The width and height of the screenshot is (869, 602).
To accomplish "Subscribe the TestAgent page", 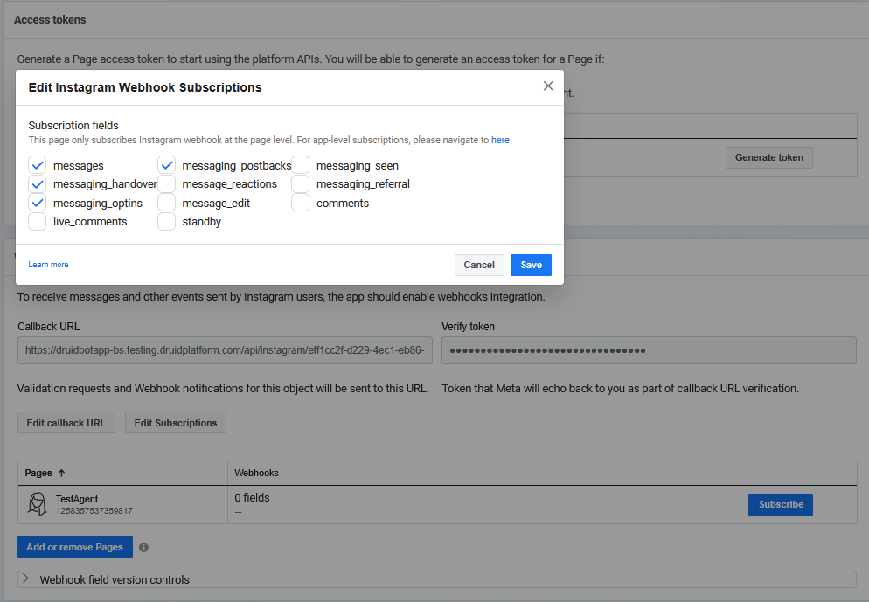I will tap(781, 504).
